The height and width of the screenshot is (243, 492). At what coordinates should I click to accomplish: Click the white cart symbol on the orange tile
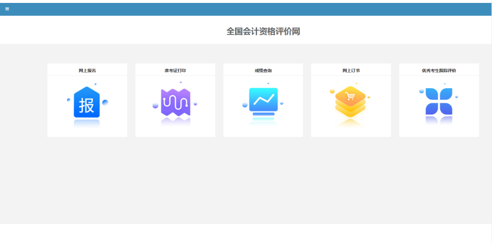350,96
